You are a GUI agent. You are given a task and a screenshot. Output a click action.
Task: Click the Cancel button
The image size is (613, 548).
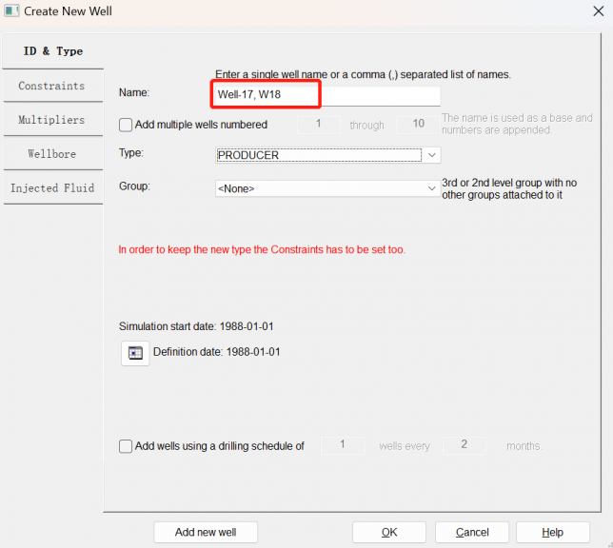pos(472,532)
